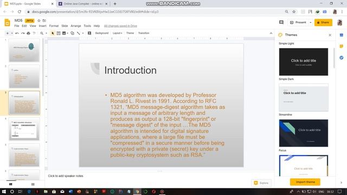Click 'All changes saved in Drive' link
Image resolution: width=347 pixels, height=195 pixels.
tap(120, 26)
